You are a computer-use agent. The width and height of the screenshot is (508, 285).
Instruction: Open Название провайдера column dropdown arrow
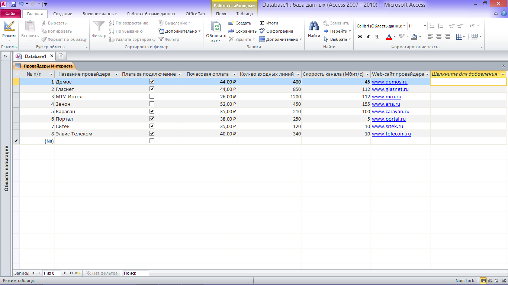[116, 74]
